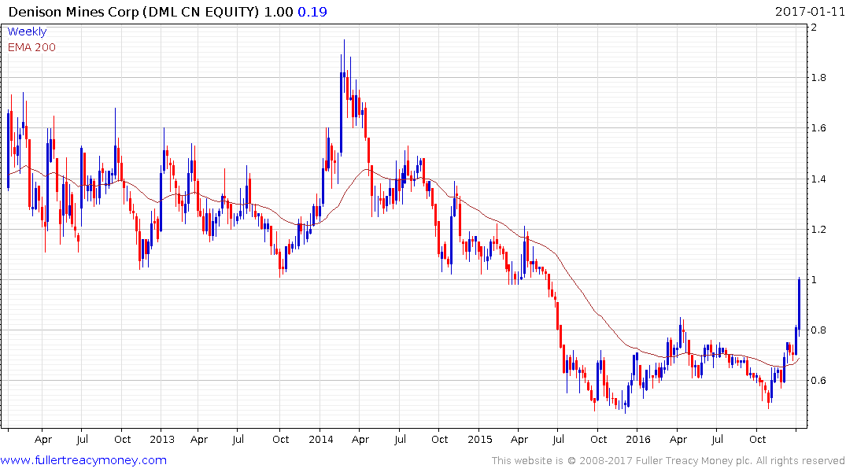
Task: Click the 0.19 price change value
Action: [x=312, y=12]
